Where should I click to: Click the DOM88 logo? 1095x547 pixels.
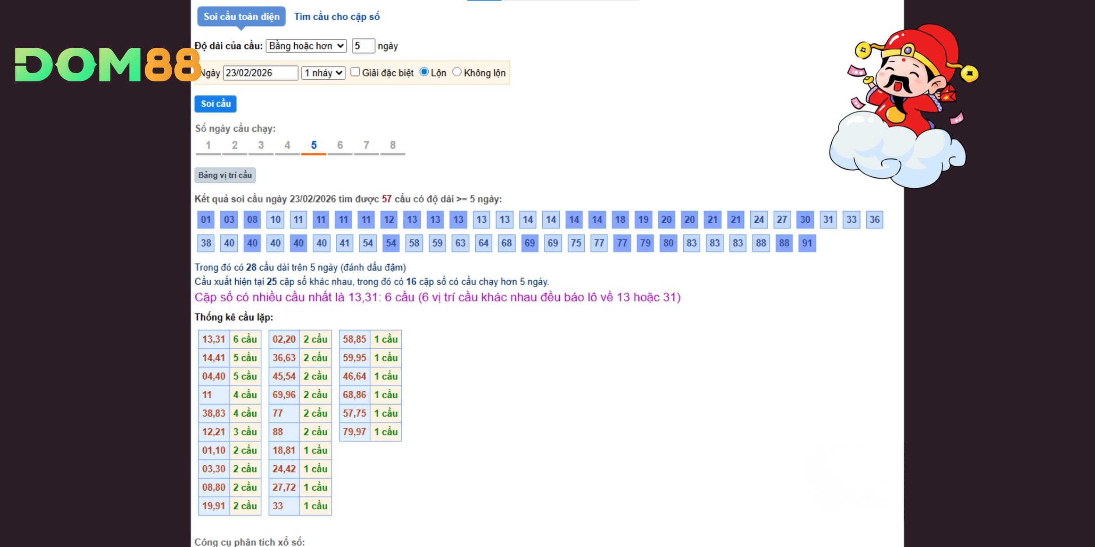pyautogui.click(x=107, y=65)
